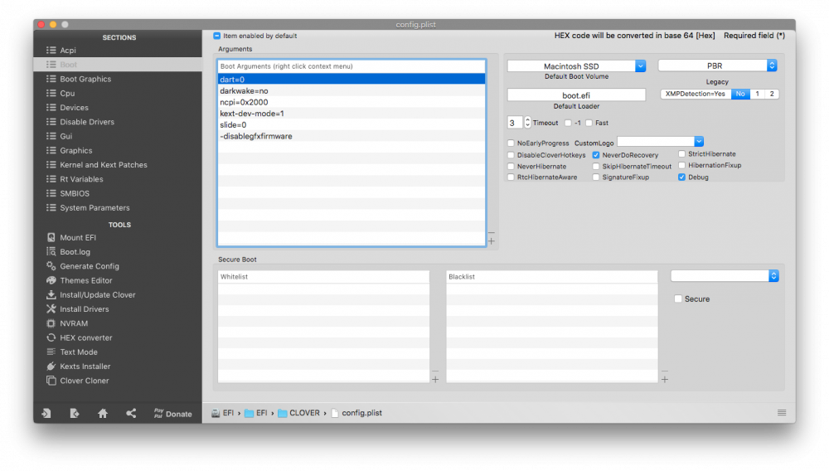Select XMPDetection profile 1

click(x=757, y=94)
